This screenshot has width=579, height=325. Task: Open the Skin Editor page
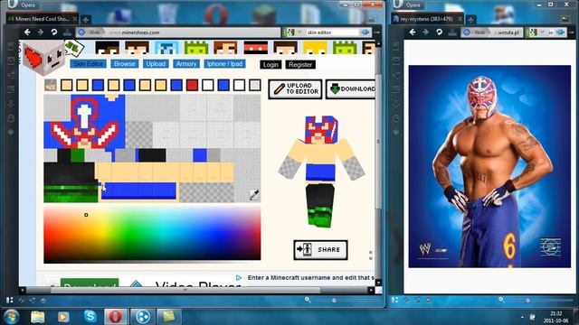pyautogui.click(x=89, y=64)
